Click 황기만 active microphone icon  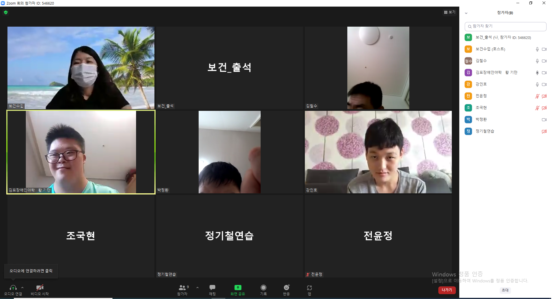pos(537,73)
